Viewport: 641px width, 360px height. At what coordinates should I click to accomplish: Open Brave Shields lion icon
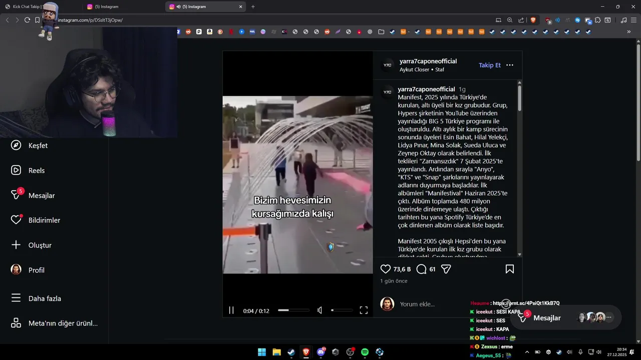(x=533, y=20)
